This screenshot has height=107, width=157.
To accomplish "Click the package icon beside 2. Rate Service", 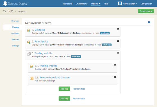I will [x=29, y=42].
